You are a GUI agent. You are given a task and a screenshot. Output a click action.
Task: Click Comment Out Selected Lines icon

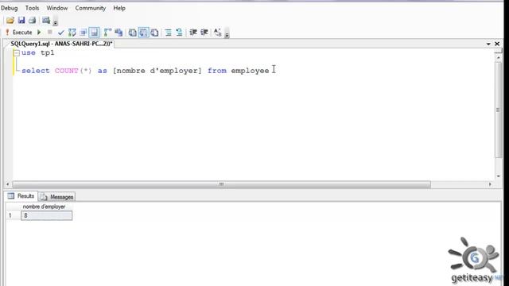point(168,33)
